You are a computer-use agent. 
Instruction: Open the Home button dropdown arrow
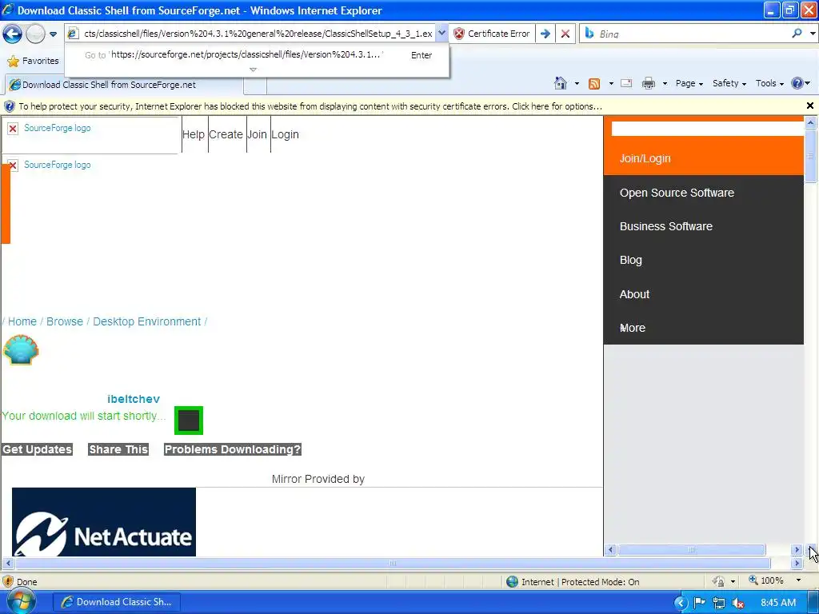pos(577,83)
